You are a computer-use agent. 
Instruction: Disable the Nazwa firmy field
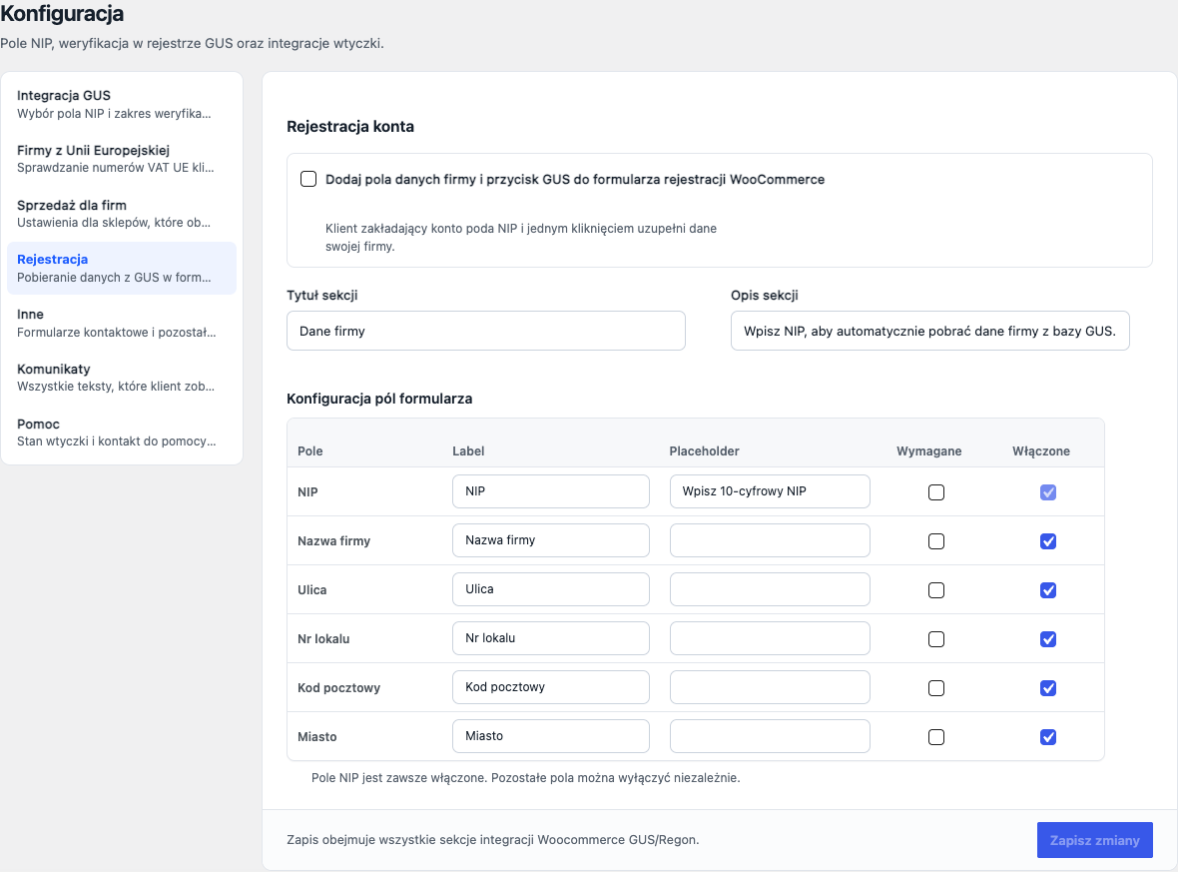[1048, 541]
